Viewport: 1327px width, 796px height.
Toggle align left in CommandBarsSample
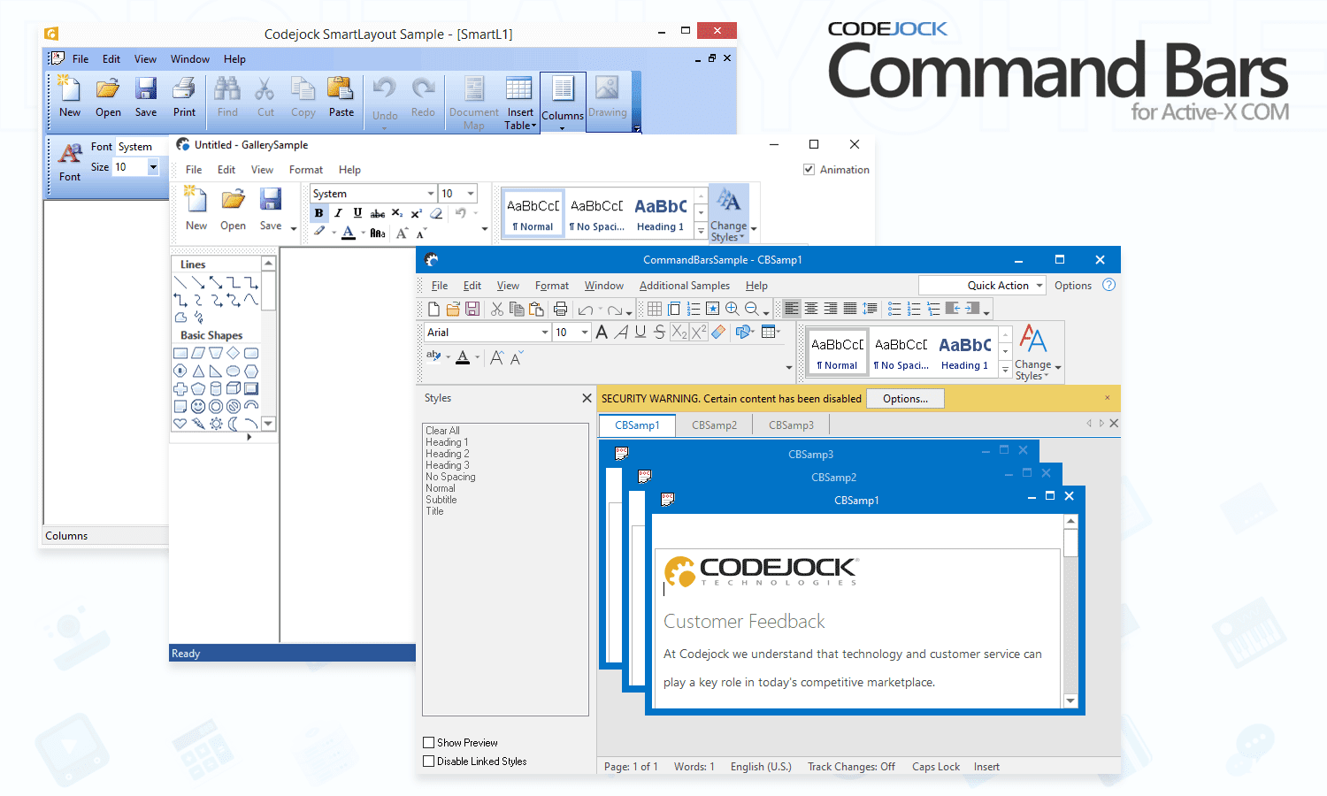[x=792, y=309]
